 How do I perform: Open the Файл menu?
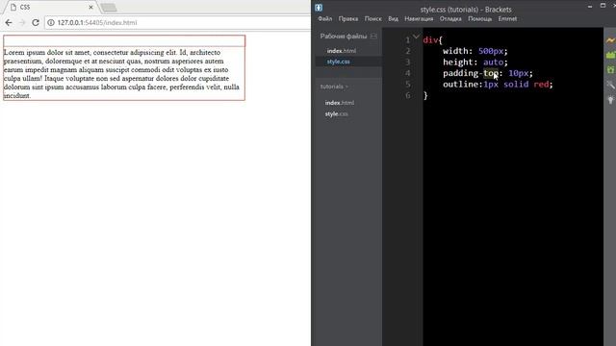point(325,18)
